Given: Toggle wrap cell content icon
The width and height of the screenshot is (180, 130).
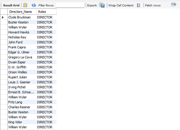Looking at the screenshot, I should (x=138, y=5).
